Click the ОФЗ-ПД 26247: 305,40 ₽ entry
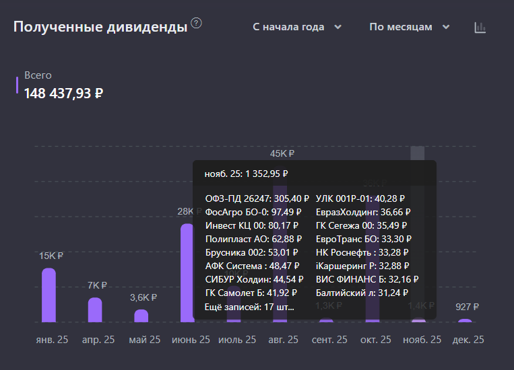This screenshot has height=370, width=514. pos(257,198)
